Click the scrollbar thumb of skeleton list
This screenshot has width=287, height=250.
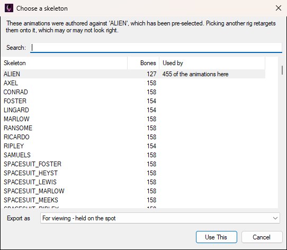click(282, 70)
